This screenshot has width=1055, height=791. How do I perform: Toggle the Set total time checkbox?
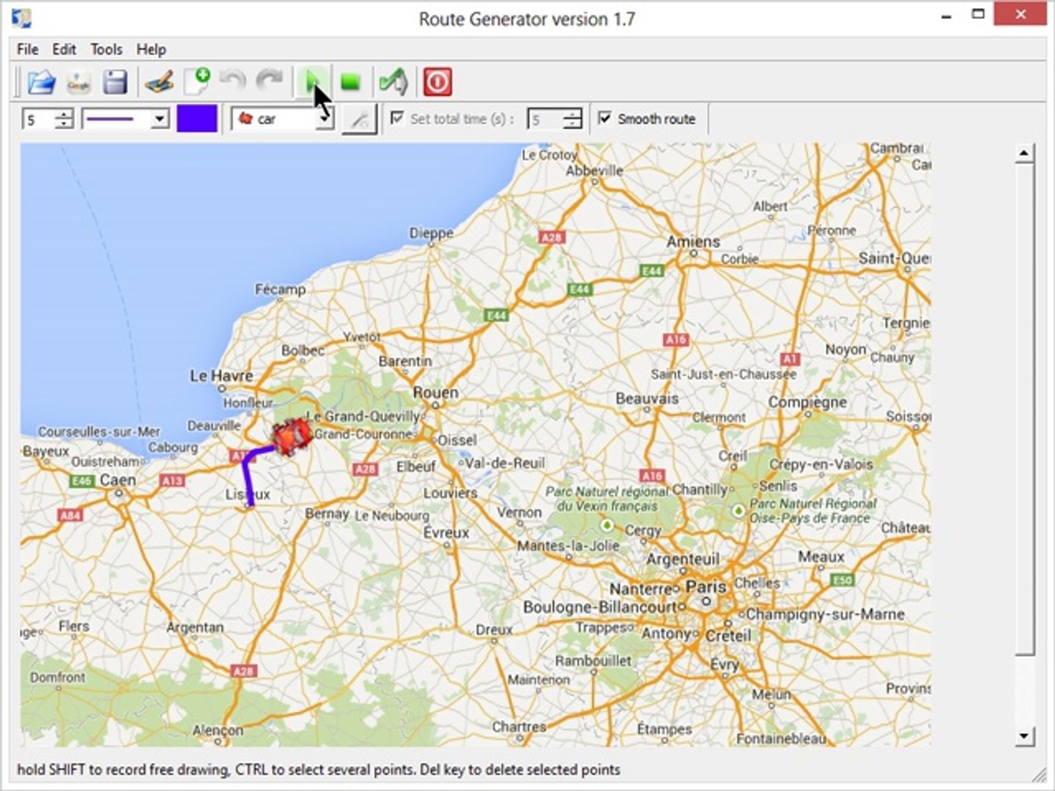(397, 118)
